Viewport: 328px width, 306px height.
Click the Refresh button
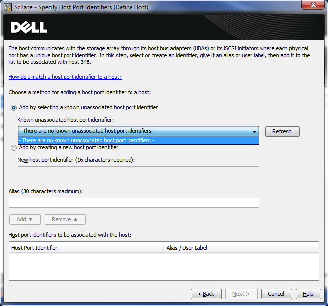tap(282, 131)
